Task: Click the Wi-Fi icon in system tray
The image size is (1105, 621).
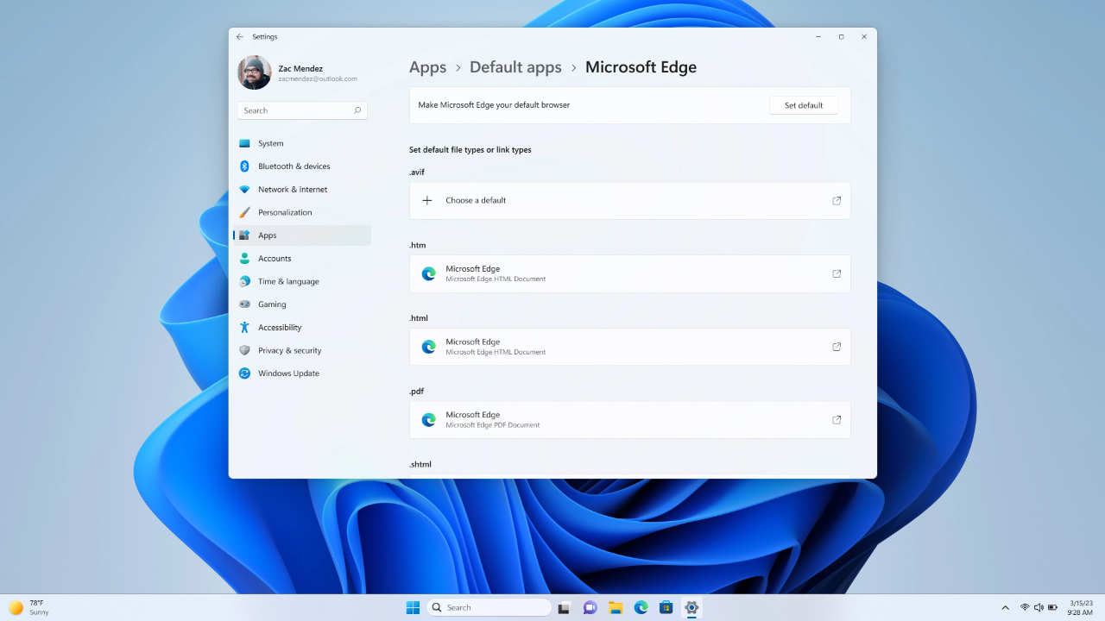Action: coord(1025,607)
